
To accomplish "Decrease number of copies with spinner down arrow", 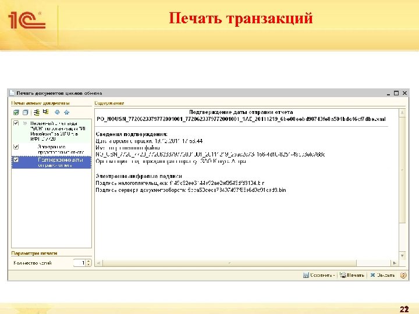I will 88,265.
